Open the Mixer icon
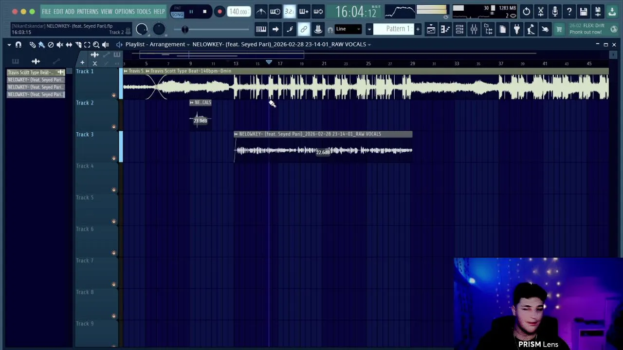This screenshot has width=623, height=350. pyautogui.click(x=474, y=30)
